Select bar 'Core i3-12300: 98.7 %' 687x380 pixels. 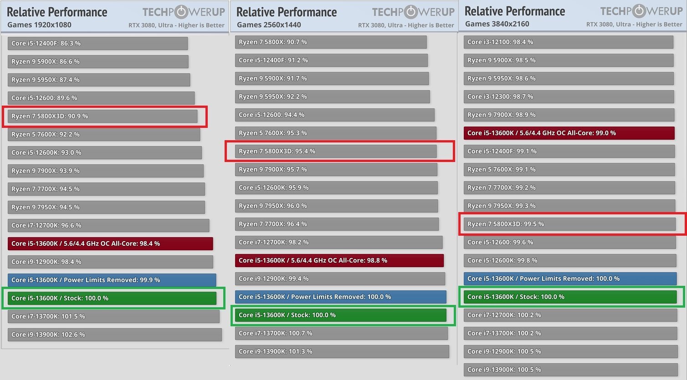[569, 96]
